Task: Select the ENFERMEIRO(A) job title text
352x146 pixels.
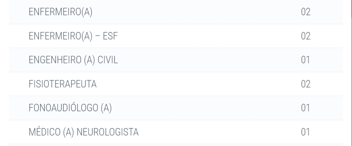Action: pos(61,12)
